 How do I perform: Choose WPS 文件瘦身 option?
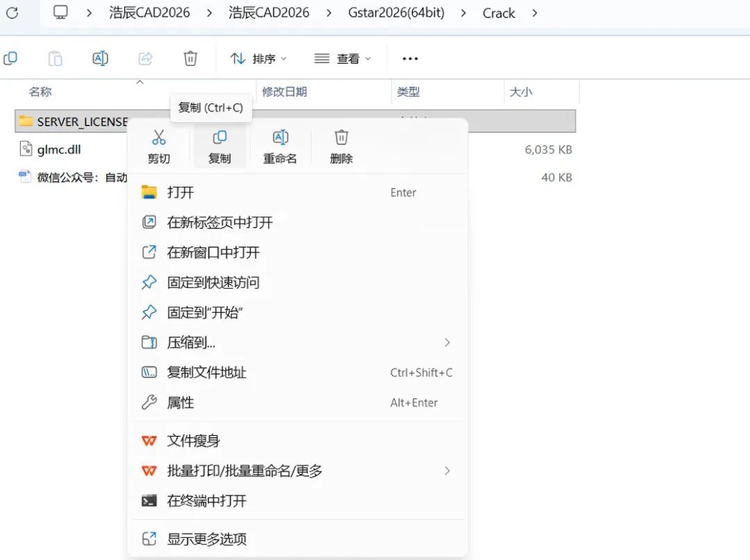pyautogui.click(x=297, y=441)
